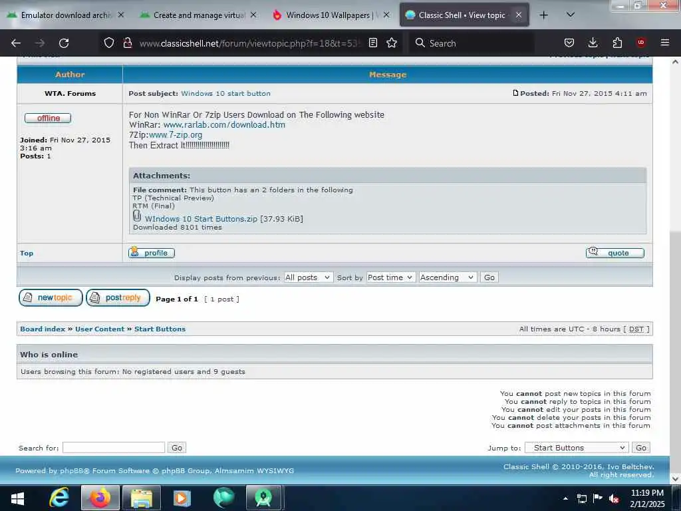Open the media player taskbar icon
The image size is (681, 511).
tap(182, 498)
